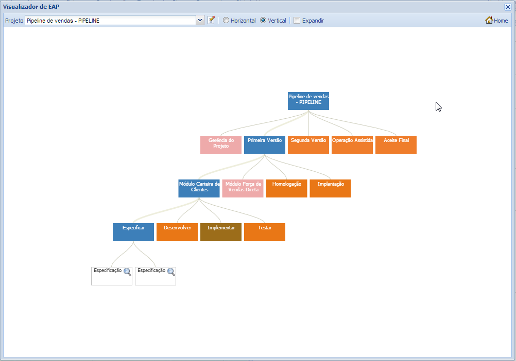Expand the Testar node

click(265, 232)
